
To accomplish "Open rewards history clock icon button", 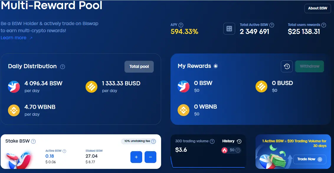I will pyautogui.click(x=287, y=66).
